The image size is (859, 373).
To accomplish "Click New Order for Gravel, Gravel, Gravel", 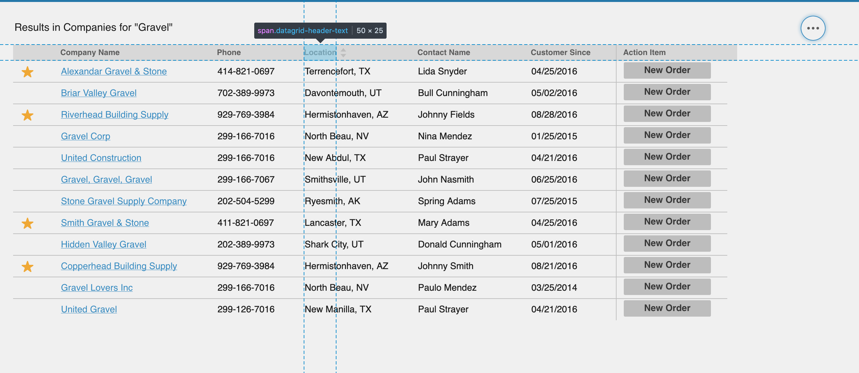I will [667, 179].
